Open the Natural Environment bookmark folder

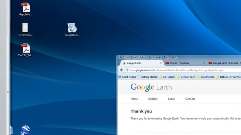(x=229, y=77)
